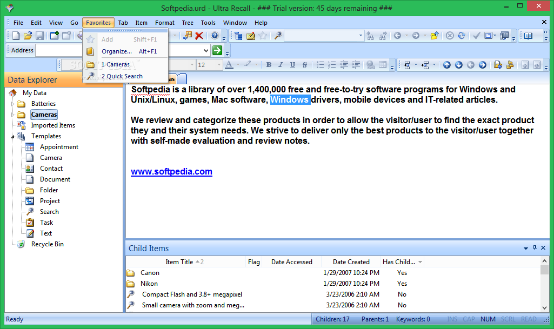Viewport: 554px width, 329px height.
Task: Click the Stop circled X icon
Action: (450, 36)
